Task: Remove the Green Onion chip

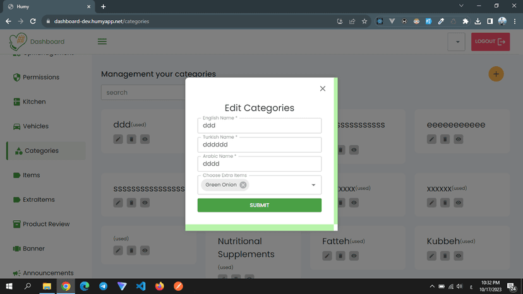Action: pyautogui.click(x=243, y=185)
